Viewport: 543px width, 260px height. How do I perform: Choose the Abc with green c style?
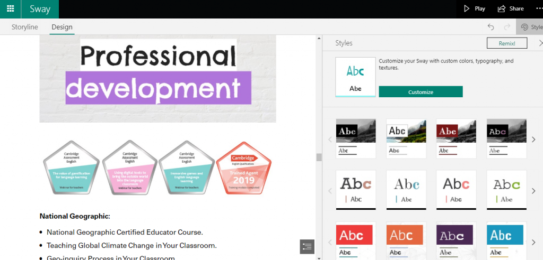point(506,190)
